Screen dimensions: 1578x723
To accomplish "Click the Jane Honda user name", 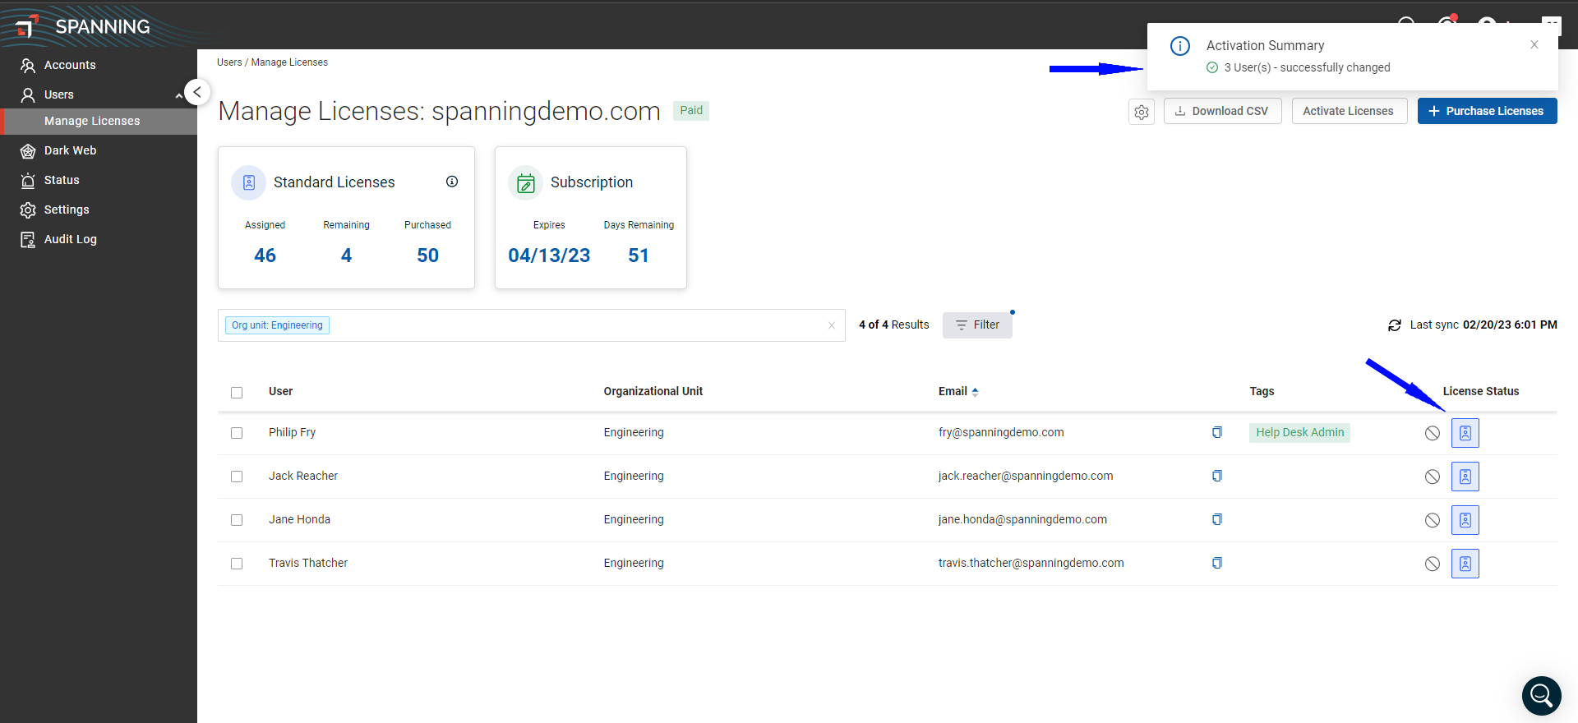I will pyautogui.click(x=299, y=519).
